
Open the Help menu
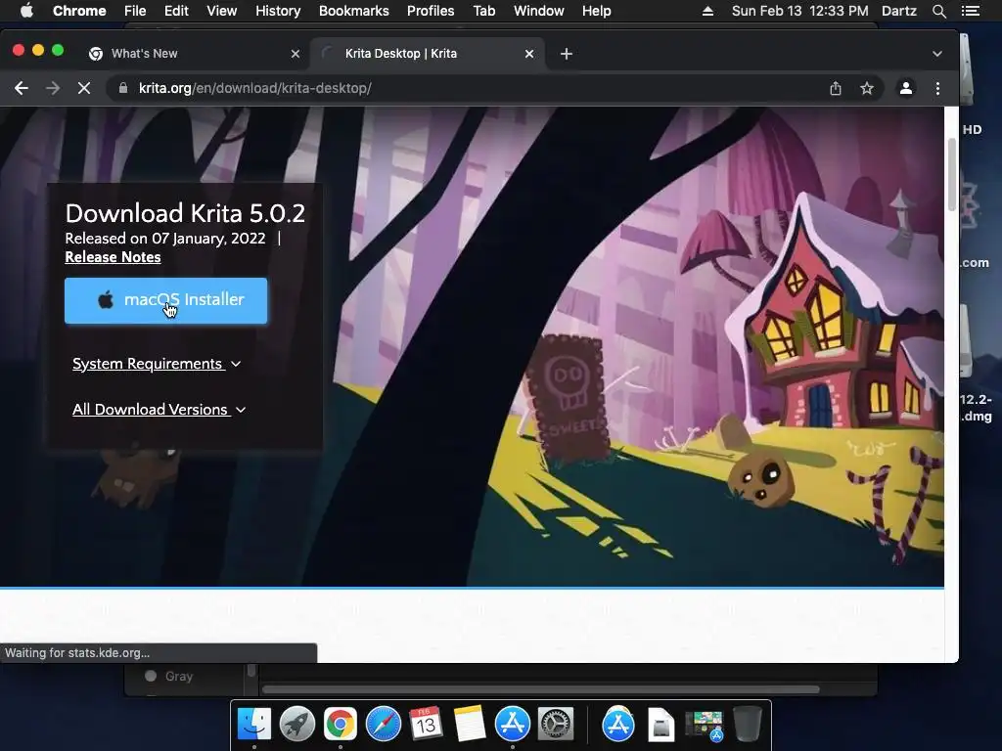click(x=596, y=11)
